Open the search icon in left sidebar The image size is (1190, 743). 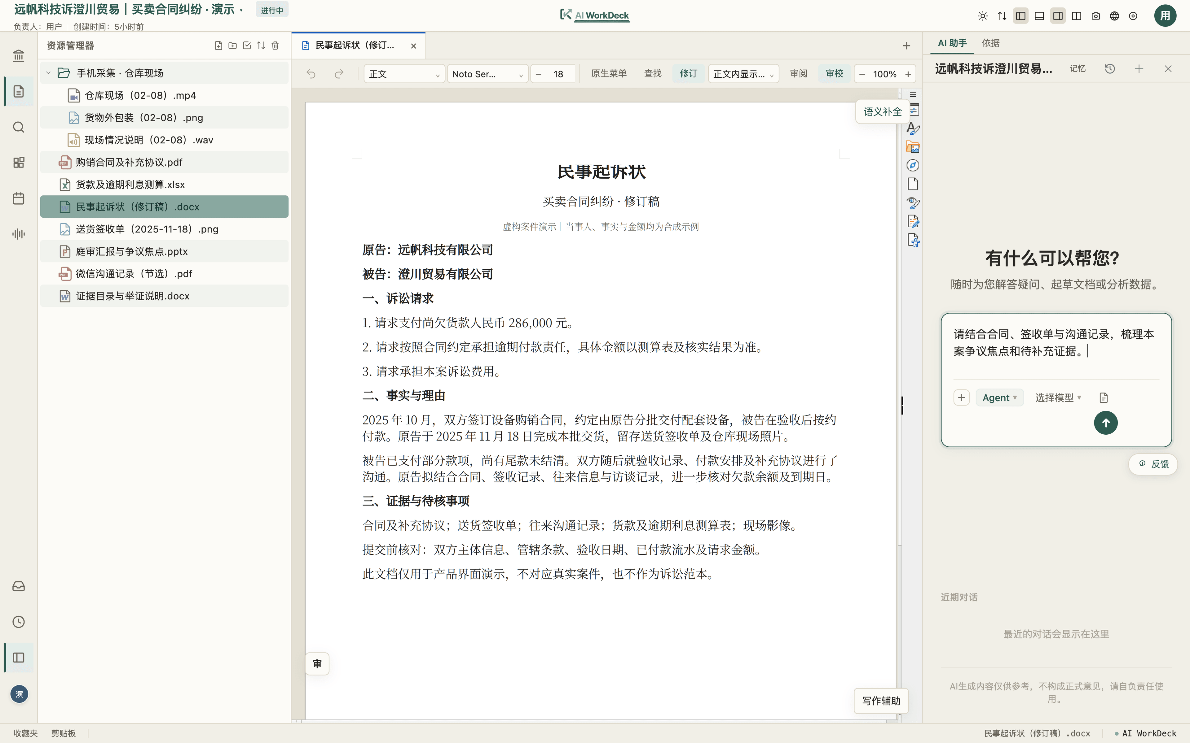click(19, 127)
